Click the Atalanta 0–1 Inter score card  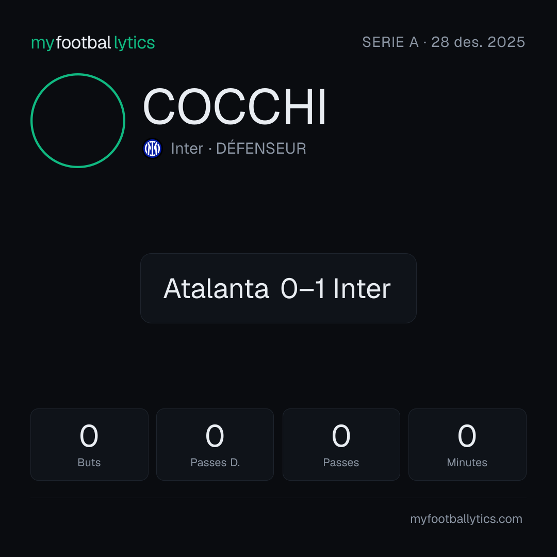278,288
